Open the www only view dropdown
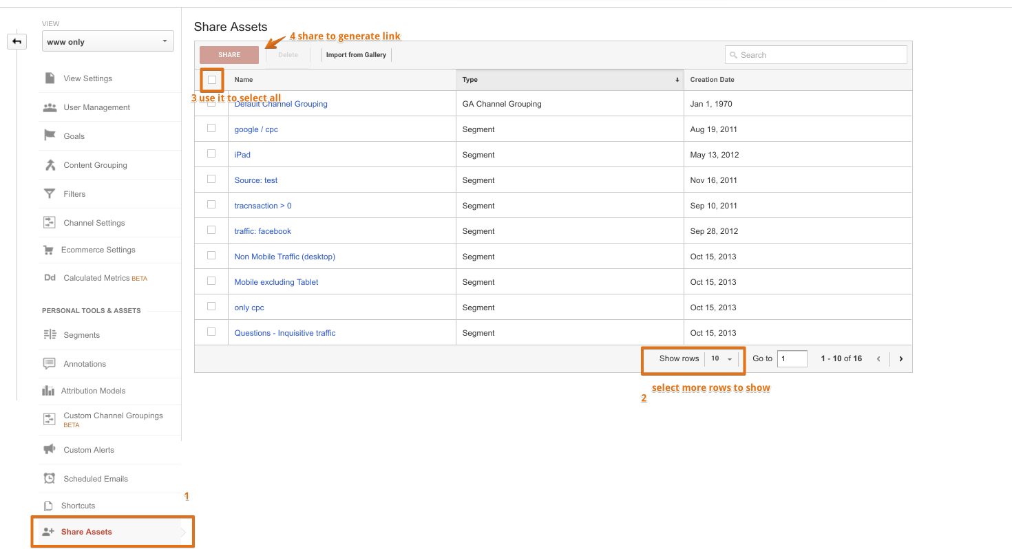The image size is (1012, 549). (107, 42)
